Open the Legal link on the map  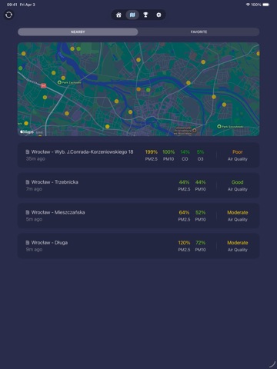[x=39, y=132]
